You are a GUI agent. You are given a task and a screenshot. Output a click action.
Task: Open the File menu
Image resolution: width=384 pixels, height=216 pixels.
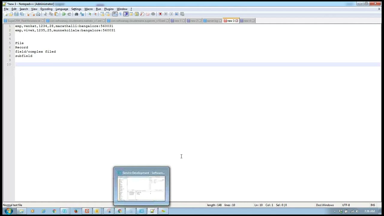[6, 9]
